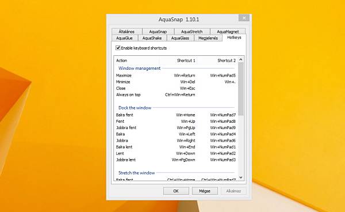Screen dimensions: 345x212
Task: Select the AquaGlass tab
Action: [x=180, y=38]
